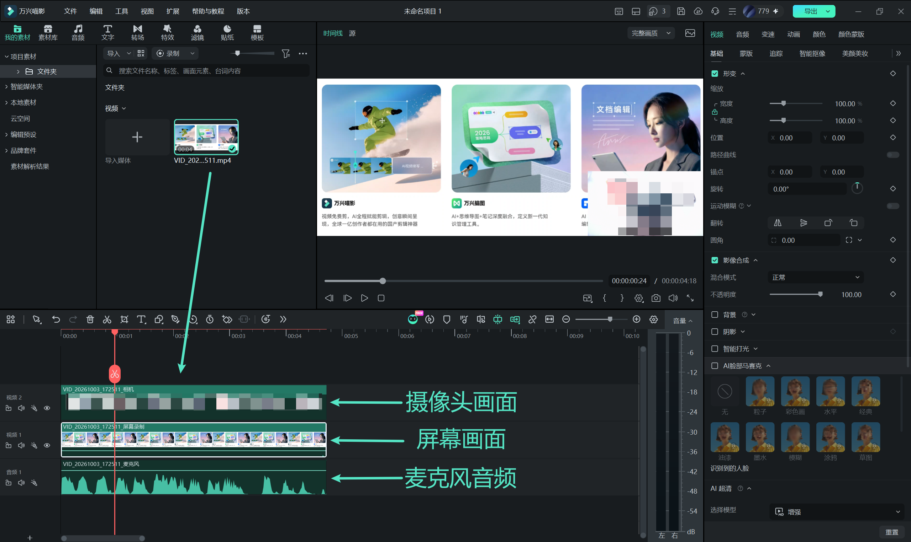
Task: Toggle the 路径曲线 switch
Action: click(893, 155)
